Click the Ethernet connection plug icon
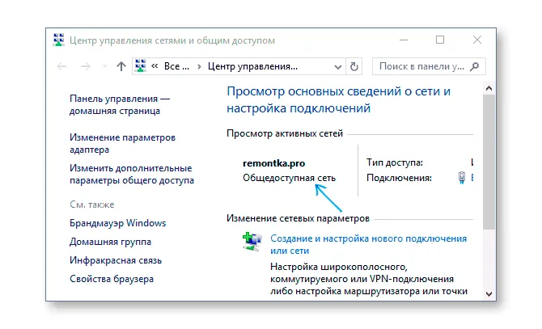This screenshot has height=329, width=542. (x=462, y=178)
